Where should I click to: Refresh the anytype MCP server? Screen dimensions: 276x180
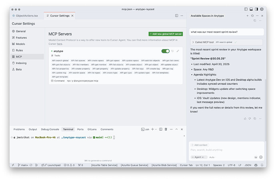pos(172,51)
